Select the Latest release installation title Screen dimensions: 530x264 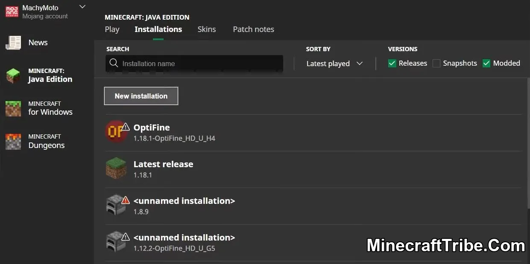pos(163,164)
